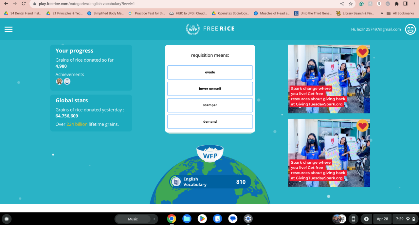
Task: Choose the "scamper" answer
Action: pos(210,105)
